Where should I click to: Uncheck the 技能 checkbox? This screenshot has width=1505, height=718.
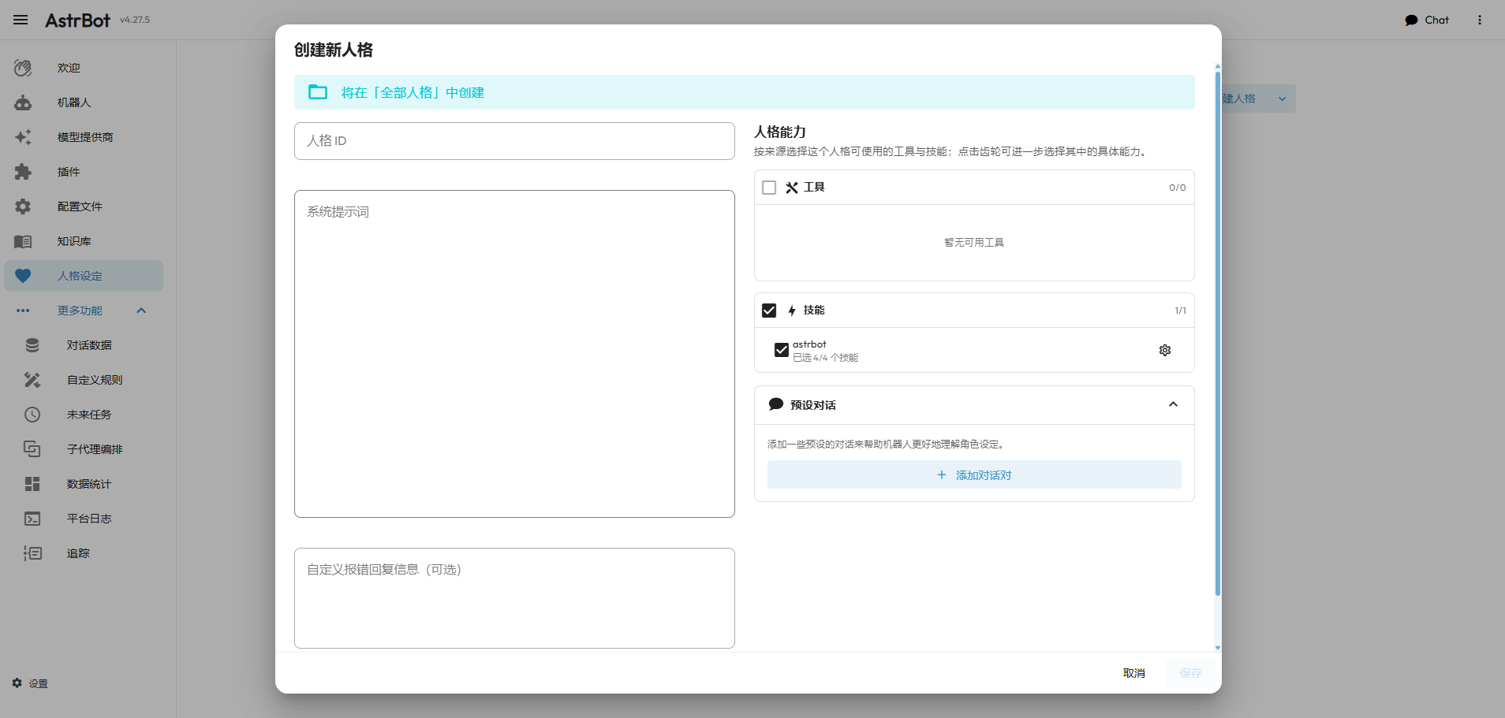[769, 311]
